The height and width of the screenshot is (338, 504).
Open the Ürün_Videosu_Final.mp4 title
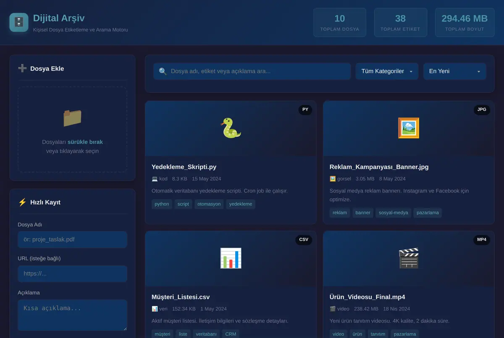367,297
